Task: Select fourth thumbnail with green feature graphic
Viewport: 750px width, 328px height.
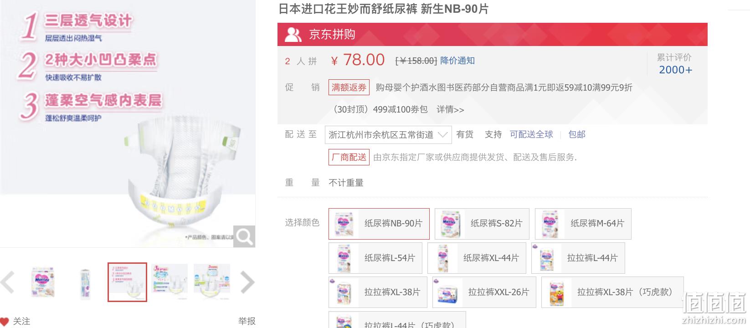Action: 170,282
